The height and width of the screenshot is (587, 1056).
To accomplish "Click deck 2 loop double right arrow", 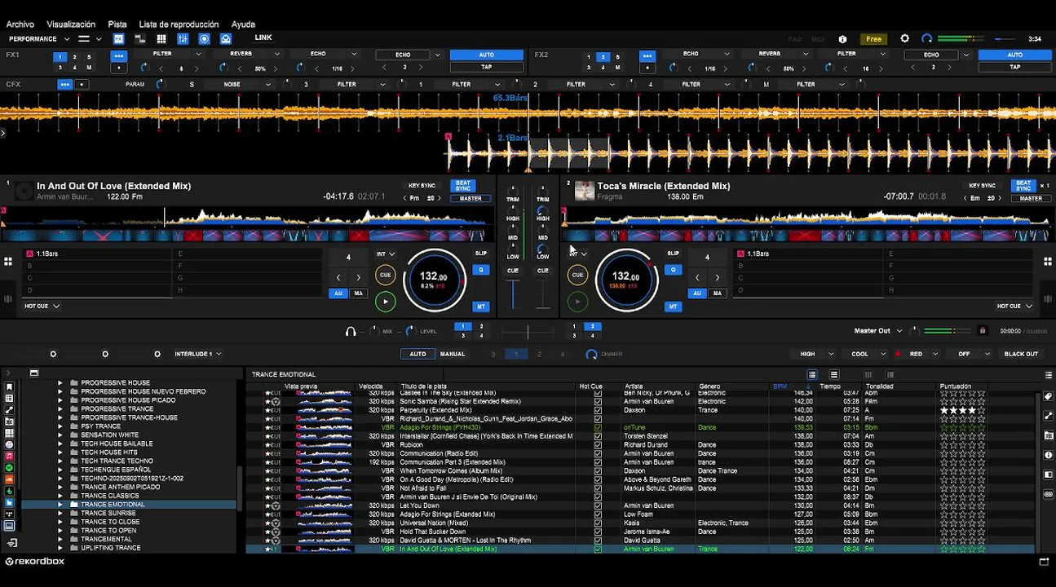I will (x=717, y=278).
